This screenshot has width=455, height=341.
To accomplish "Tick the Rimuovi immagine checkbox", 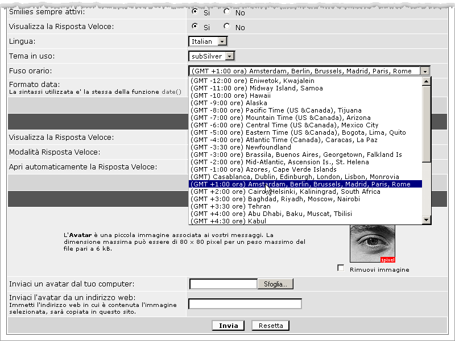I will 341,268.
